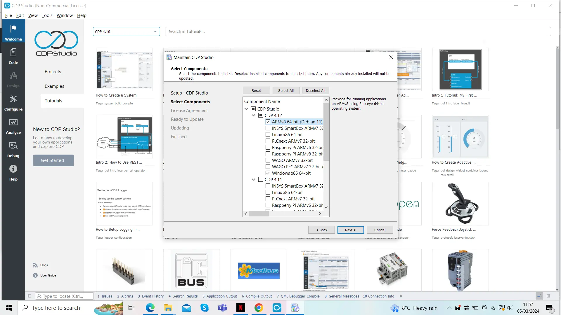Collapse the CDP 4.11 tree node
This screenshot has height=315, width=561.
click(253, 180)
